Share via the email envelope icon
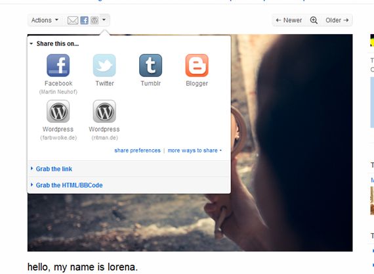Screen dimensions: 374x274 (x=73, y=20)
